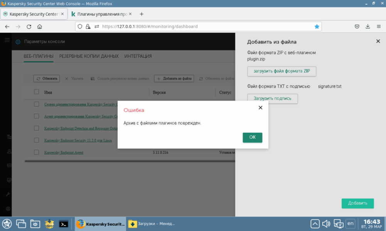386x231 pixels.
Task: Click Загрузить подпись button
Action: 273,99
